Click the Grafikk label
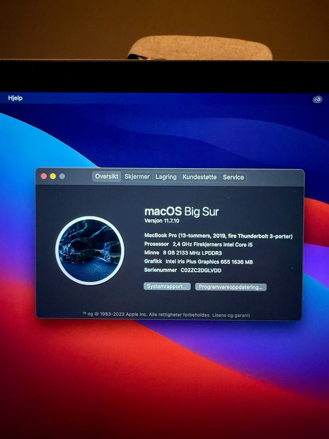Image resolution: width=329 pixels, height=439 pixels. coord(153,261)
